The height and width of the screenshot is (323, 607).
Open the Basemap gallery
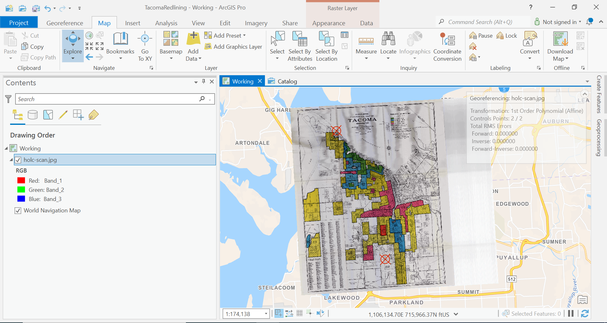(x=171, y=46)
